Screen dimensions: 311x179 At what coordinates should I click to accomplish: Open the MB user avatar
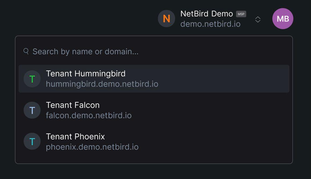tap(283, 19)
